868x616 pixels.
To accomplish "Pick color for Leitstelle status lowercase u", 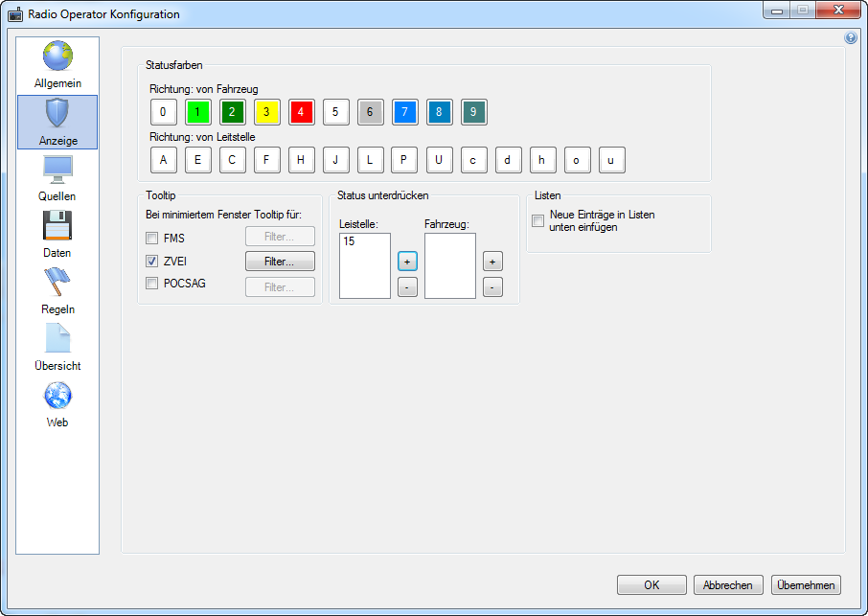I will [x=611, y=160].
